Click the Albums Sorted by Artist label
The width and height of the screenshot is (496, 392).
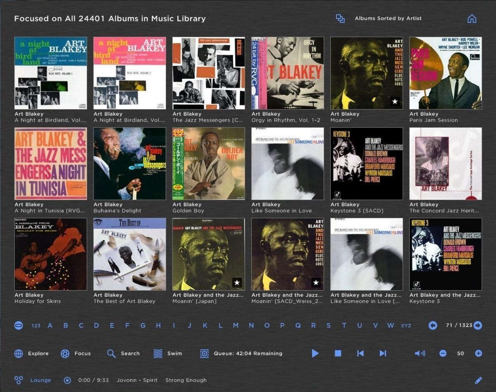[x=388, y=19]
